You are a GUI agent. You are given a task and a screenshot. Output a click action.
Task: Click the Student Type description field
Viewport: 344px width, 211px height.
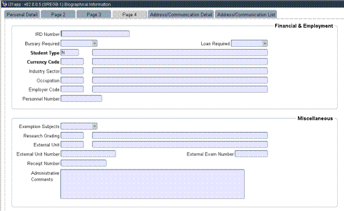tap(180, 53)
